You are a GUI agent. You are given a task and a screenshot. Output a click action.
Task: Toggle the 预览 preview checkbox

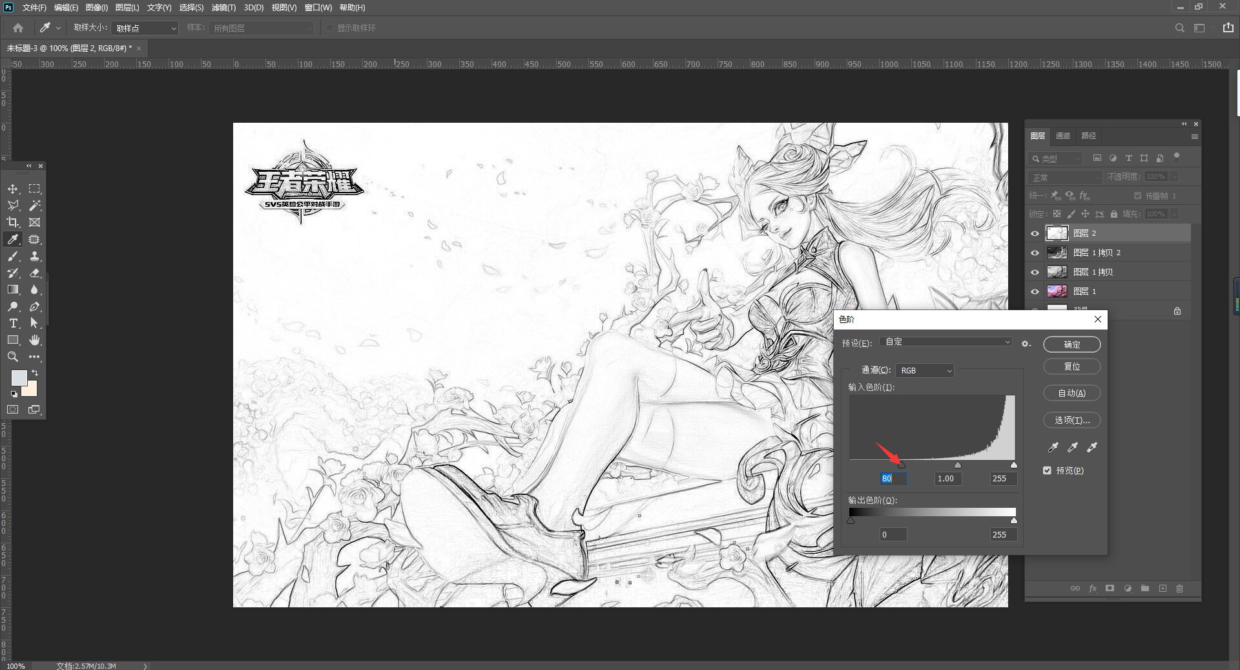(1047, 470)
